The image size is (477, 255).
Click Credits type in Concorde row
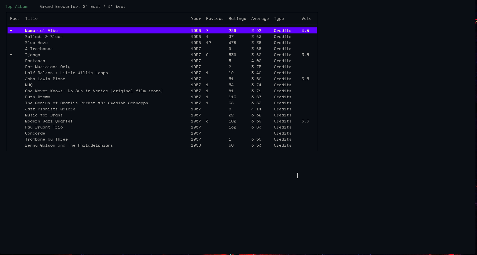[x=282, y=133]
